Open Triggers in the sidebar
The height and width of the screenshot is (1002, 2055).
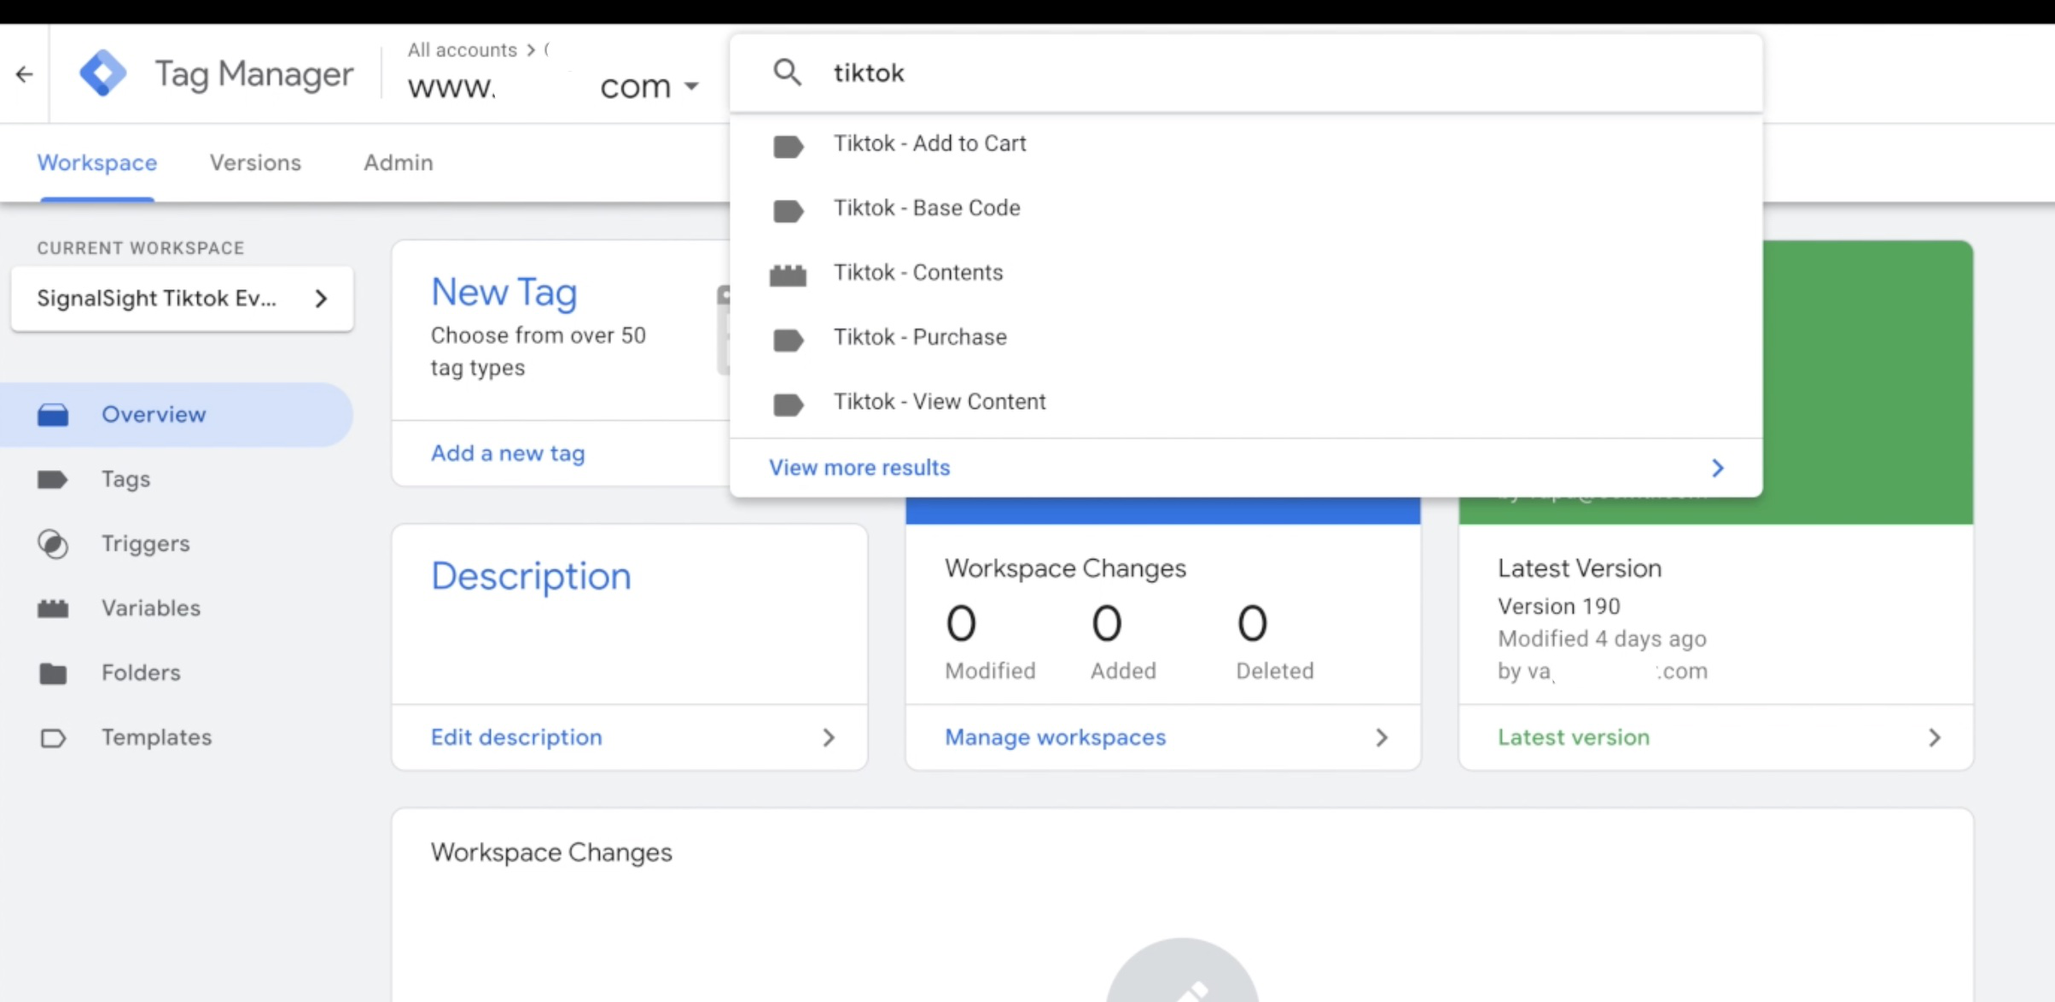146,544
